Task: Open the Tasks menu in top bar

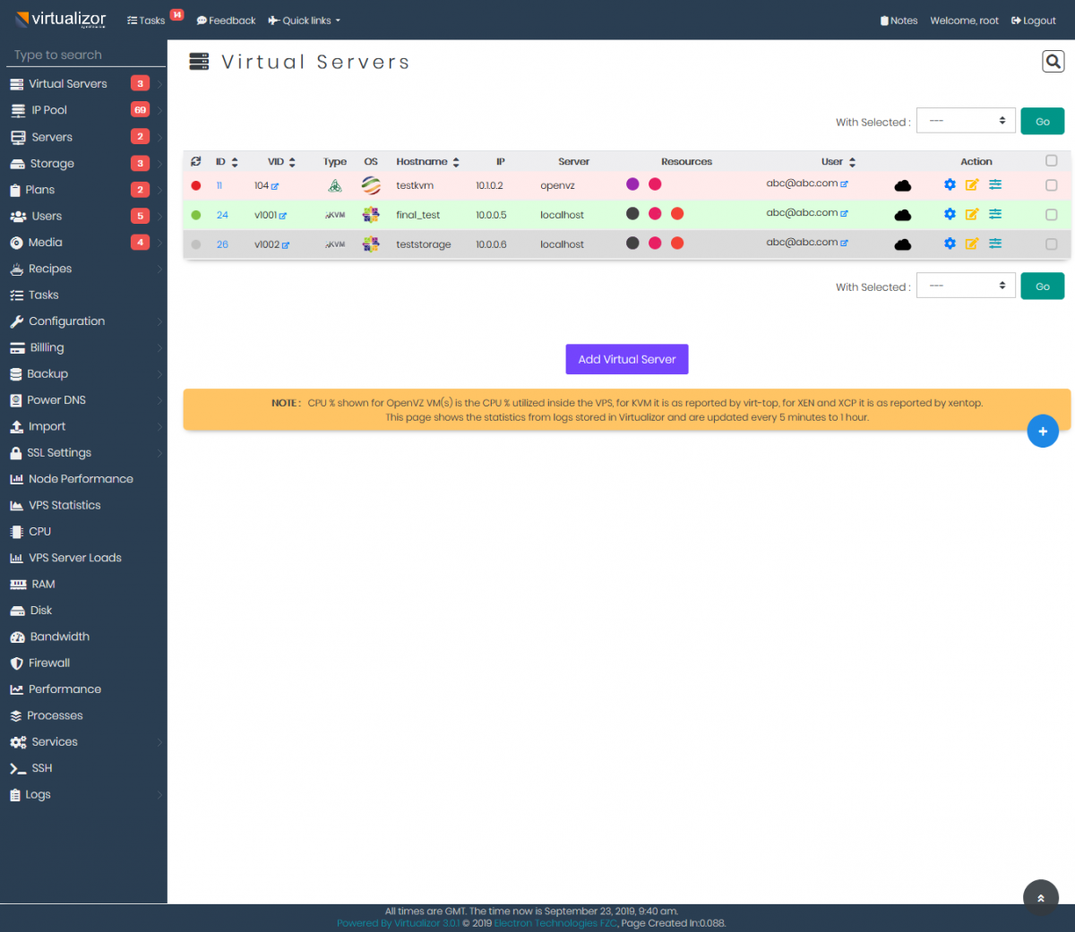Action: point(148,20)
